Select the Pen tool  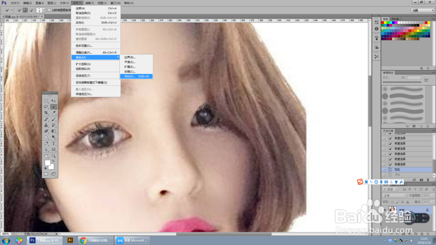point(46,144)
